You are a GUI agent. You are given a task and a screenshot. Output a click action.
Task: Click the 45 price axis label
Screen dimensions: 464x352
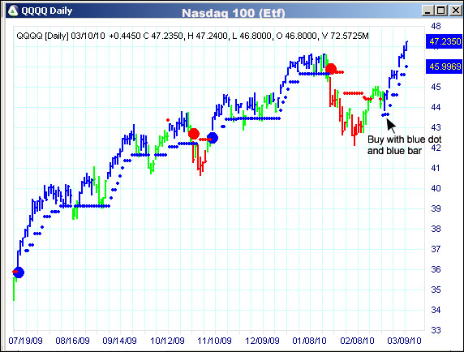pyautogui.click(x=436, y=87)
